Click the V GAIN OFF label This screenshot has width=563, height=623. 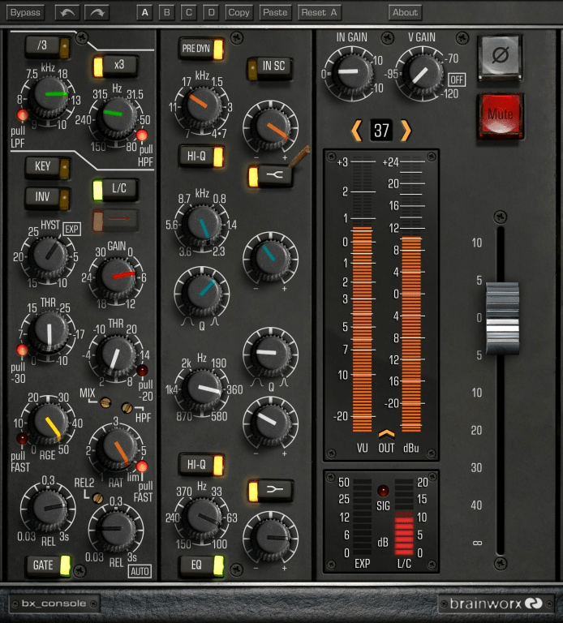tap(457, 79)
